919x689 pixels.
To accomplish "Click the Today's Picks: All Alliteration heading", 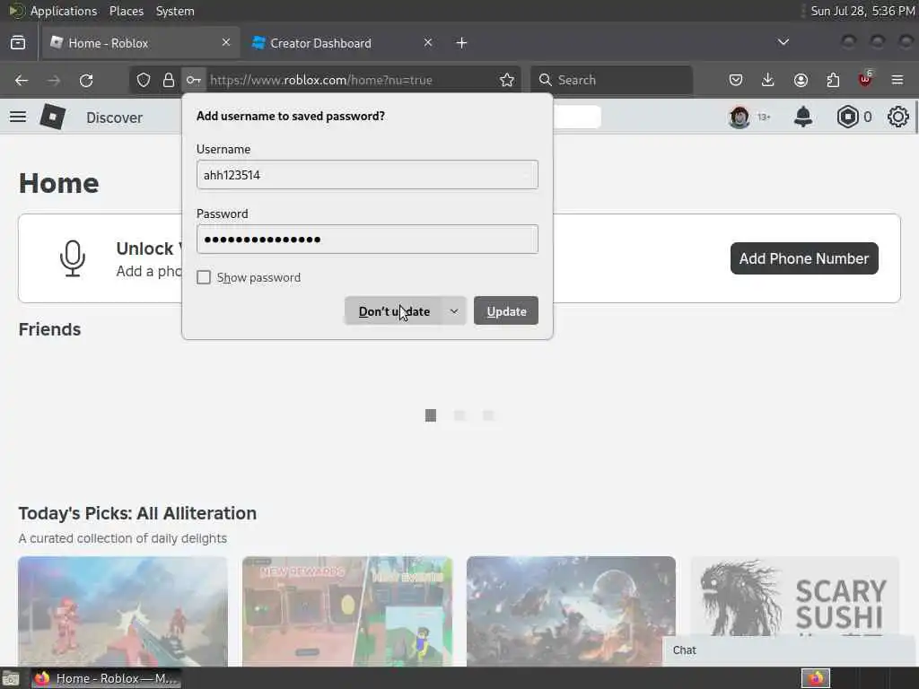I will tap(137, 513).
